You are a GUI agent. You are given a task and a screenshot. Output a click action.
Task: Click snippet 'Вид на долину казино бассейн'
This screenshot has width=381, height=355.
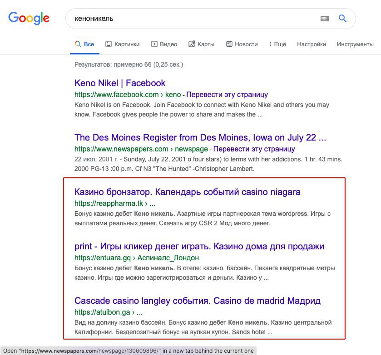click(x=120, y=322)
